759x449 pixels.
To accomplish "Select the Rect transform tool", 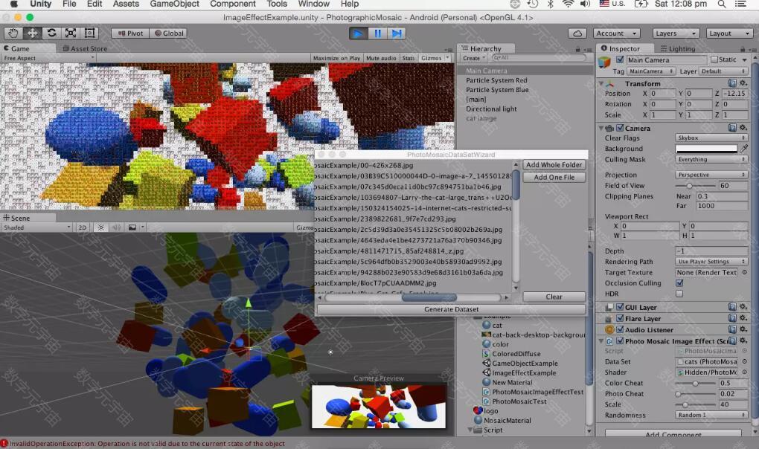I will point(89,33).
